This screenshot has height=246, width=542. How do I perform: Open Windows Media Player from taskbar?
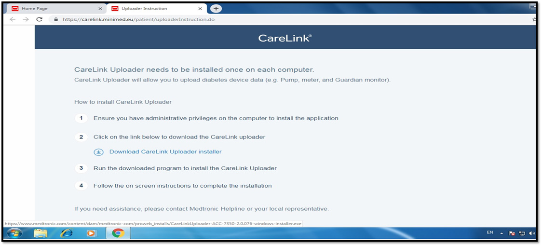[91, 233]
